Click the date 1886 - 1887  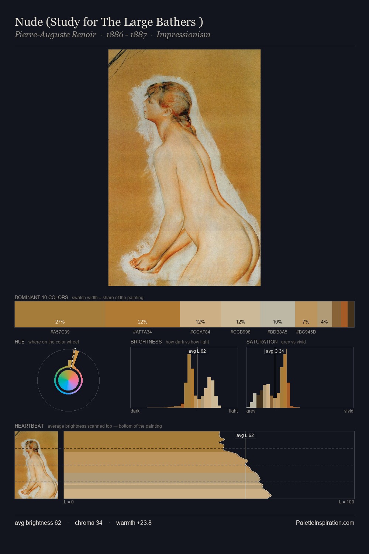(x=127, y=35)
